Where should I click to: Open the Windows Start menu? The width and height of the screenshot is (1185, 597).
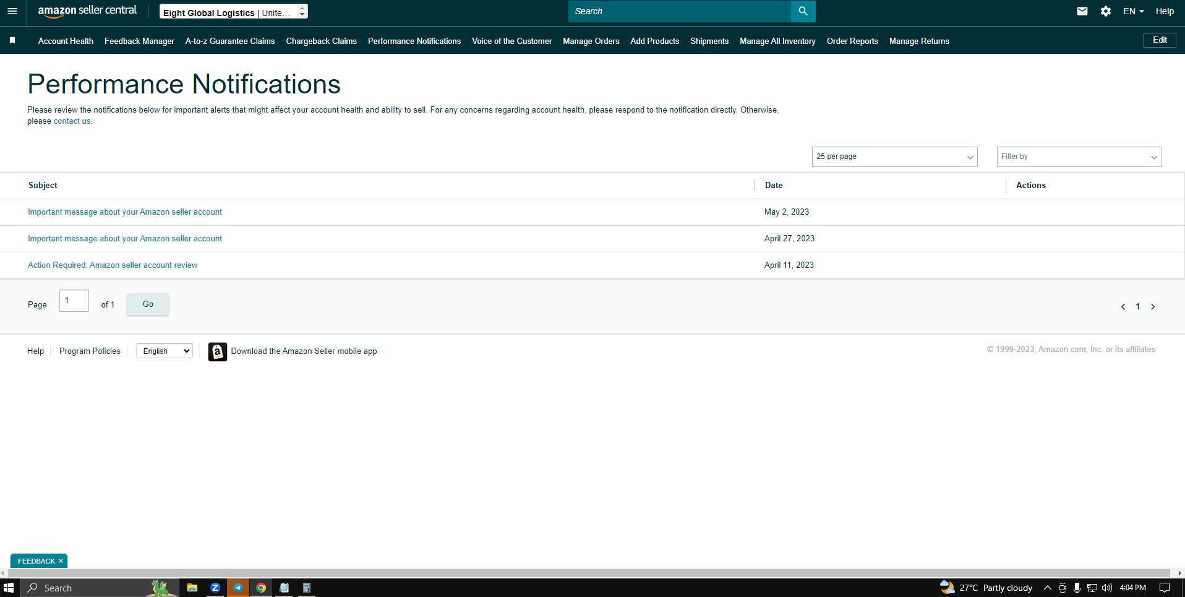9,588
